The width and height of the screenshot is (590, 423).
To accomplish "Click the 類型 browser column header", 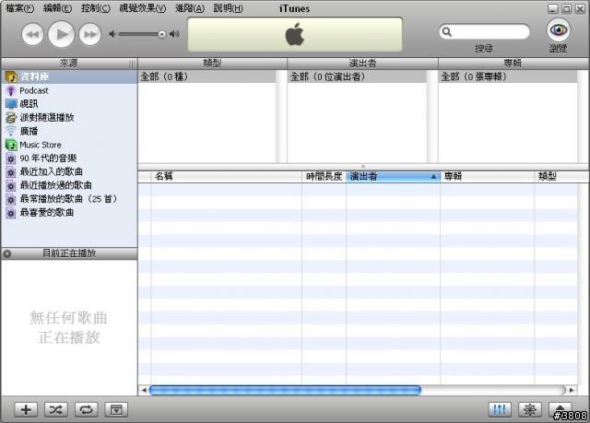I will coord(212,64).
